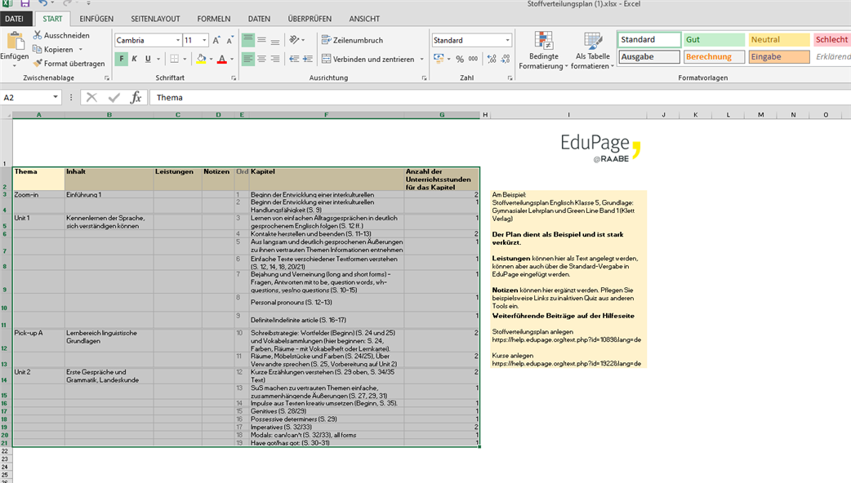Open Kopieren dropdown arrow
The image size is (851, 483).
pos(80,49)
